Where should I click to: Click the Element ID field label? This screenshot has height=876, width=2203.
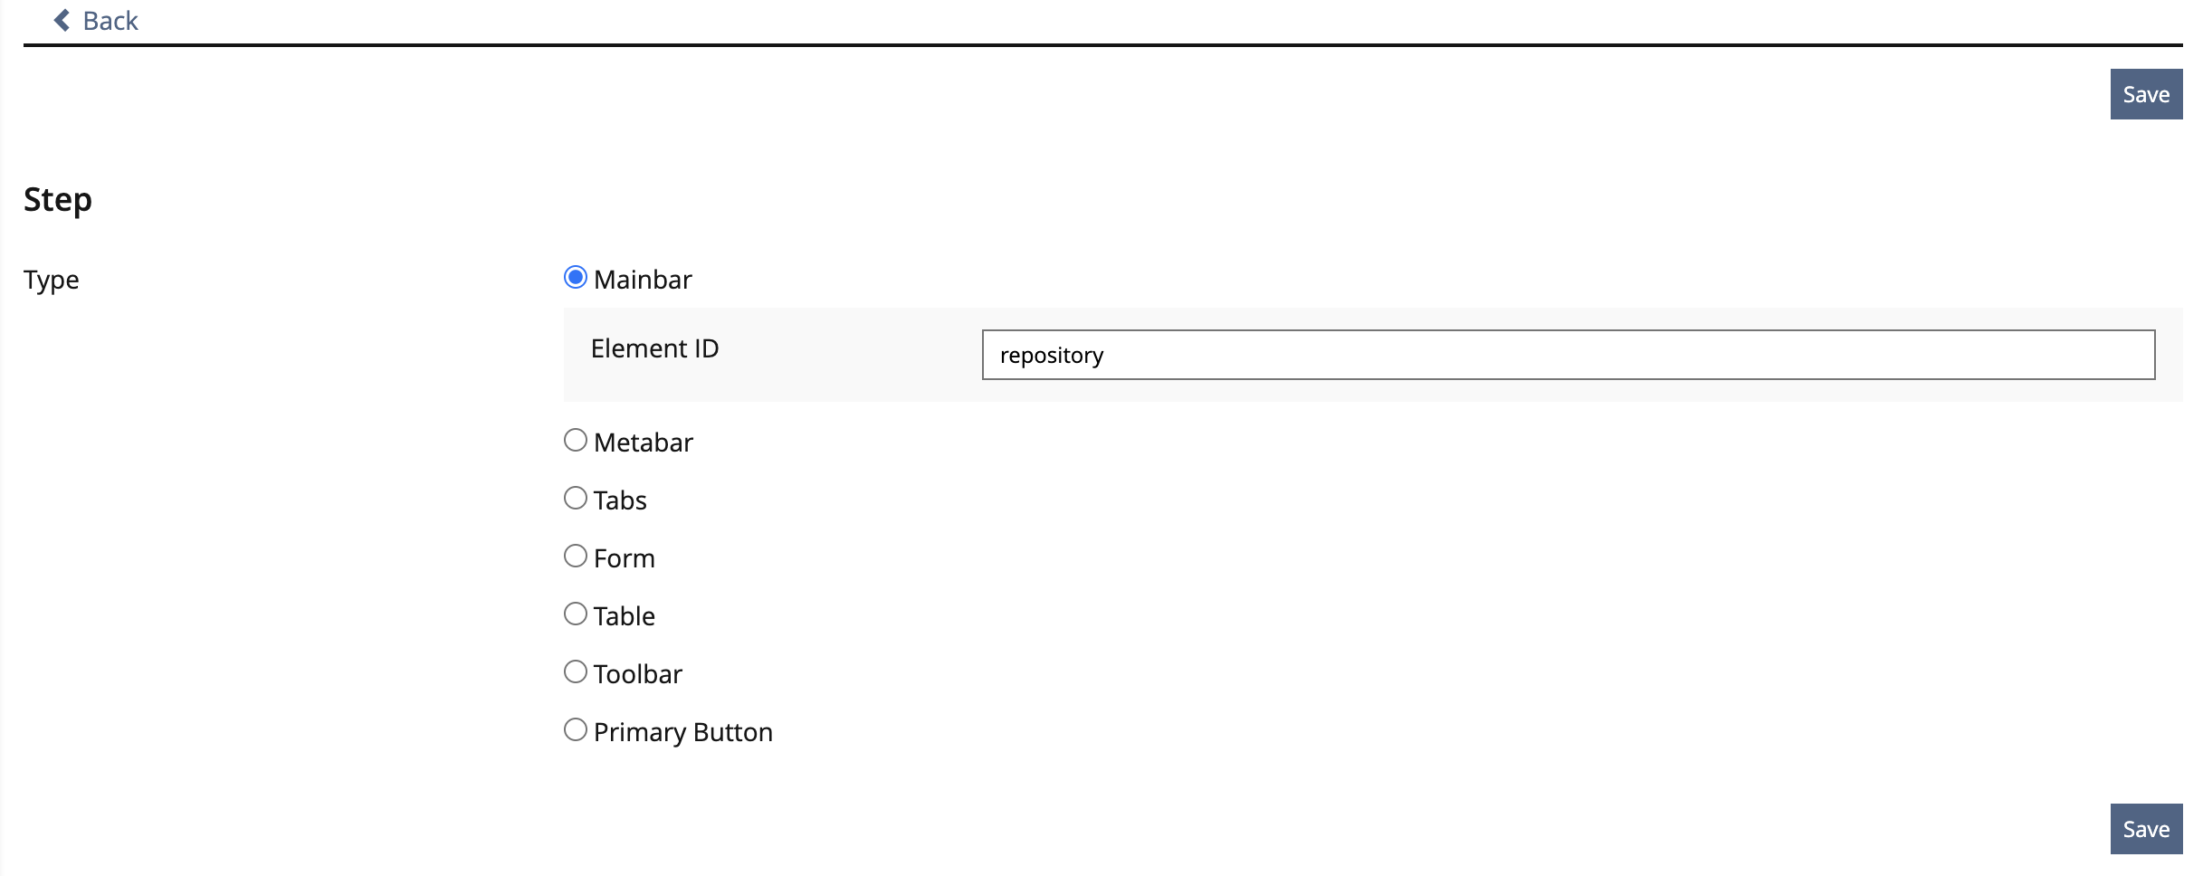(x=654, y=348)
